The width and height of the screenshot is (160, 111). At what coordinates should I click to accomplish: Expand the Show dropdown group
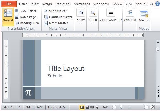[x=81, y=16]
